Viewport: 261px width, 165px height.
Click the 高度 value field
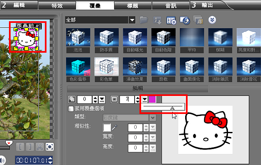135,148
